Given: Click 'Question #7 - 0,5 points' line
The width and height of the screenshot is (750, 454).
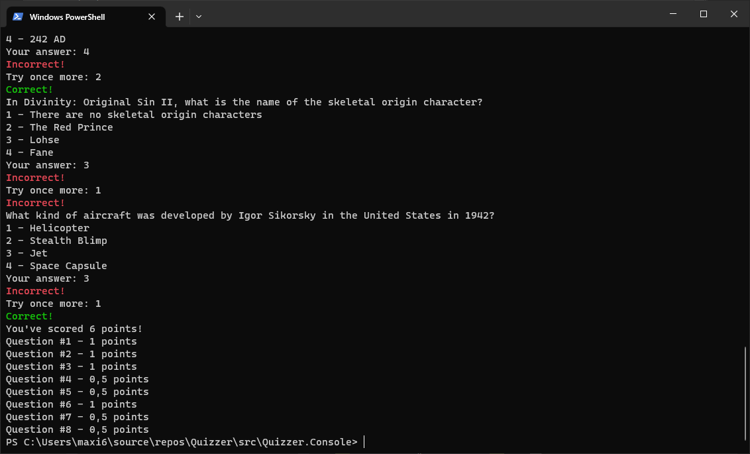Looking at the screenshot, I should click(x=78, y=417).
